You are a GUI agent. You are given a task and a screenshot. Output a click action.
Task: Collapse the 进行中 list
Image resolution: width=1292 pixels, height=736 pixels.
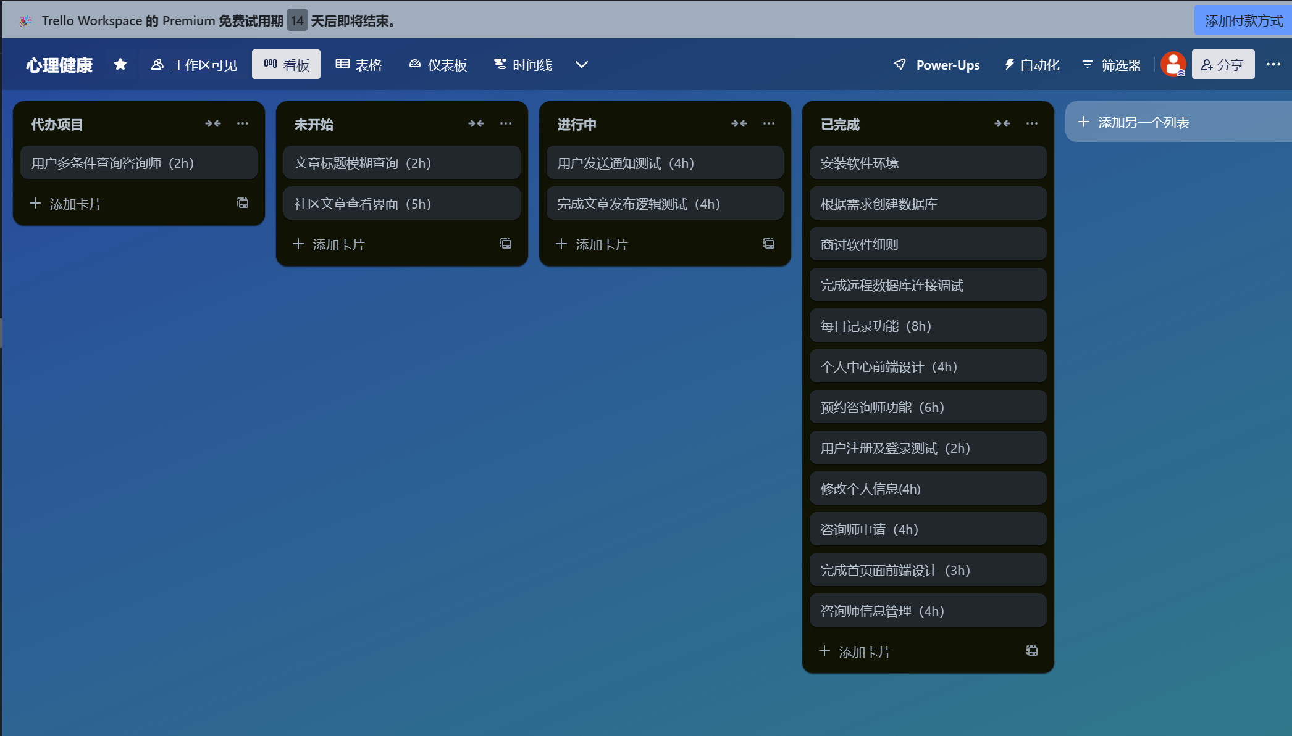click(739, 123)
